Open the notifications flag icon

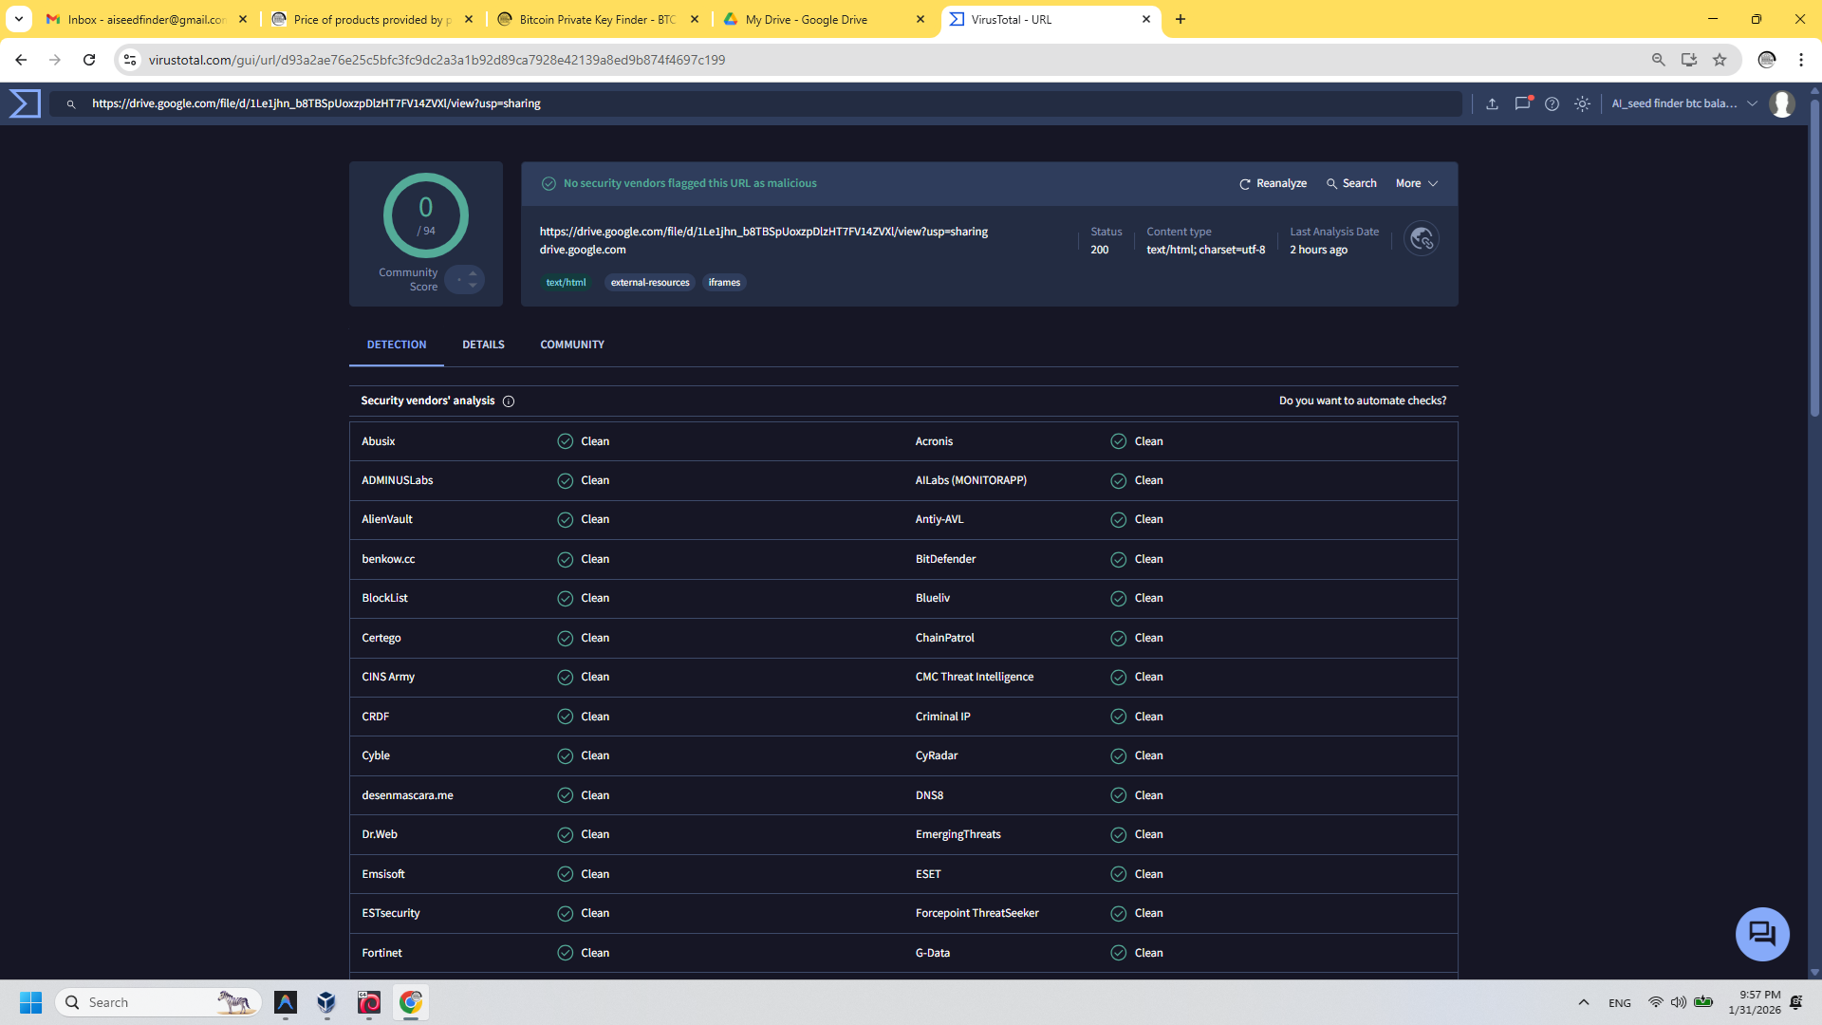(1522, 103)
